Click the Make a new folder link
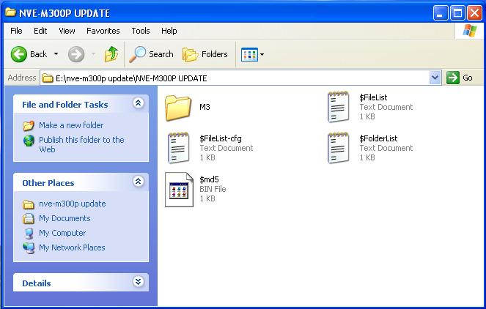Screen dimensions: 486x309 [71, 125]
